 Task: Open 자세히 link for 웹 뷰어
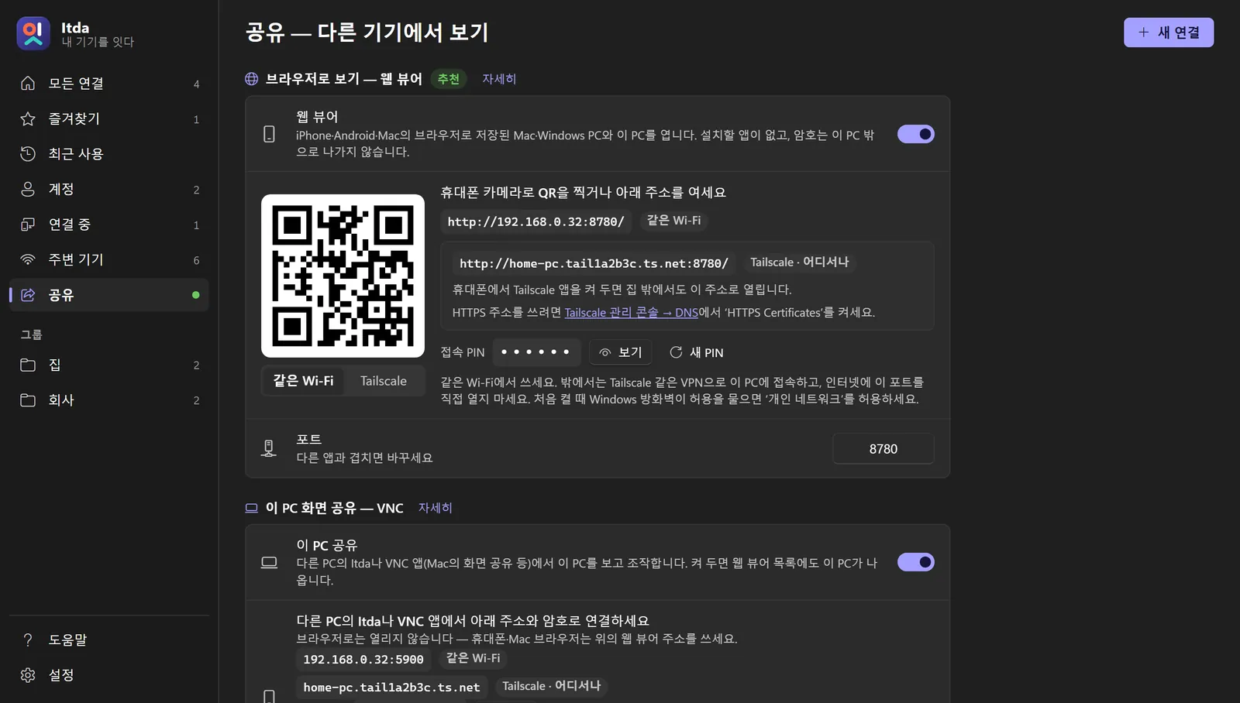(x=499, y=79)
